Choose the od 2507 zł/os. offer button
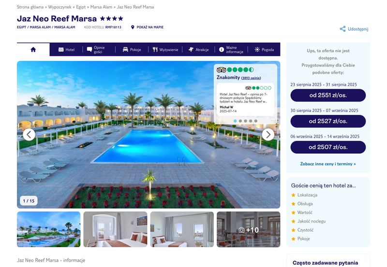 click(328, 147)
